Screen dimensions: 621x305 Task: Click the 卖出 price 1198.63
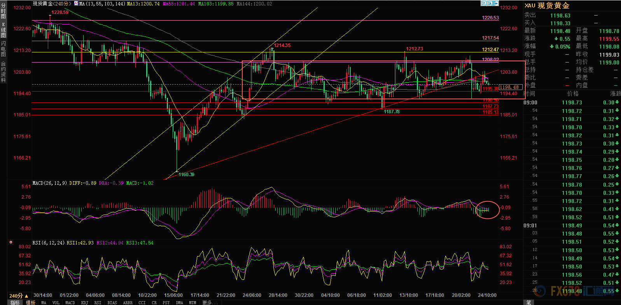pos(560,16)
